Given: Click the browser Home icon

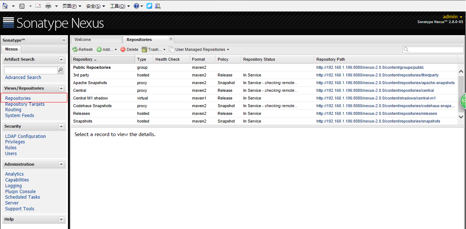Looking at the screenshot, I should pyautogui.click(x=5, y=6).
